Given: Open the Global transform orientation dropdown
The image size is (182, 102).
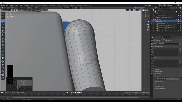Looking at the screenshot, I should (x=67, y=8).
